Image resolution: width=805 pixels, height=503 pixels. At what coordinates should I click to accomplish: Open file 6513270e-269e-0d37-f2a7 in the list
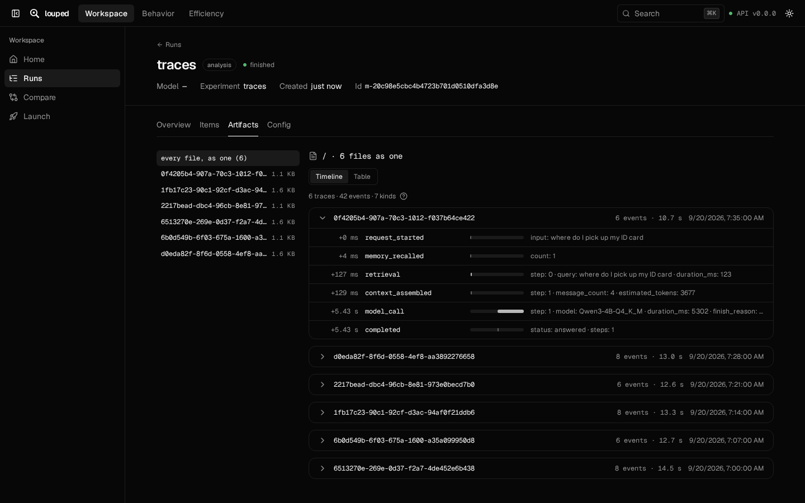click(228, 222)
